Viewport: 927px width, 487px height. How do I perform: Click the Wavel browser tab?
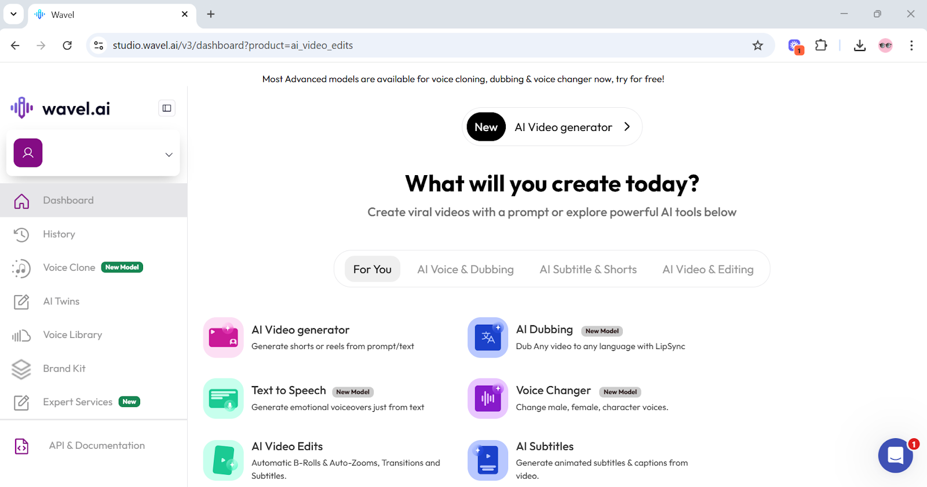(x=112, y=14)
